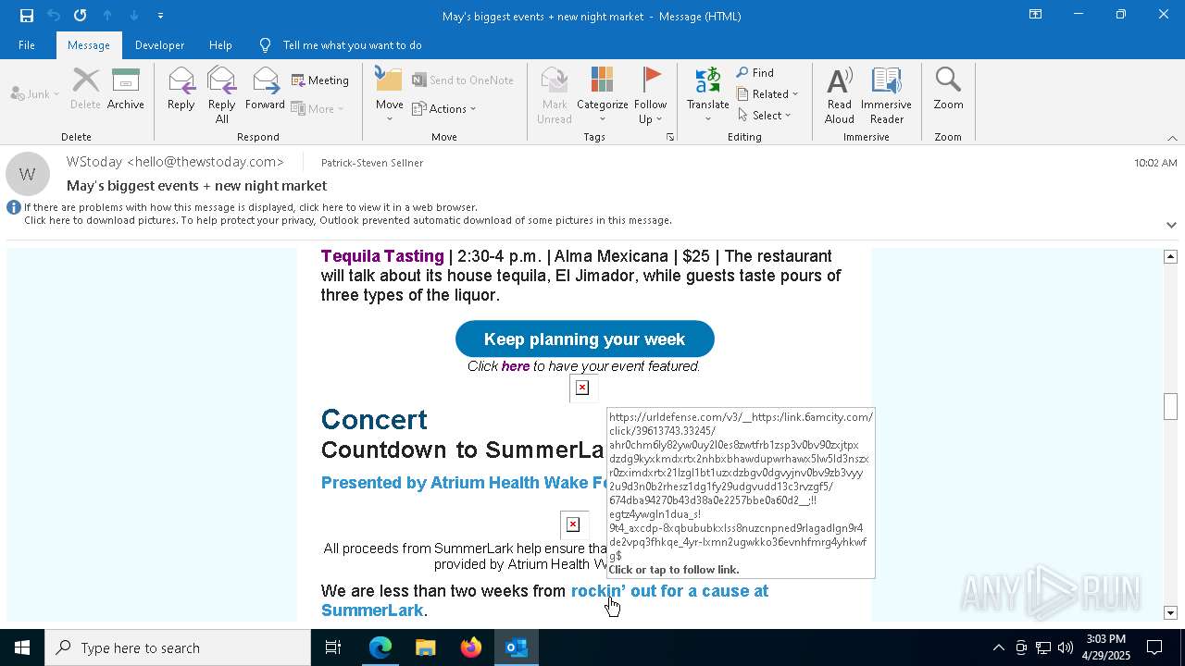1185x666 pixels.
Task: Click blocked image placeholder above Concert
Action: [x=582, y=388]
